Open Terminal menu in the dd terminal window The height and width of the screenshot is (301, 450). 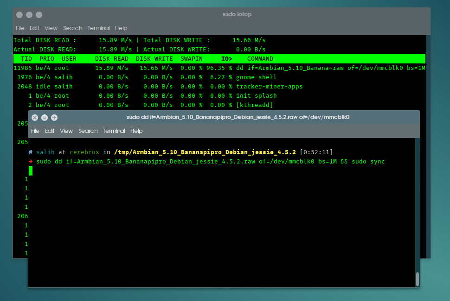(x=114, y=131)
